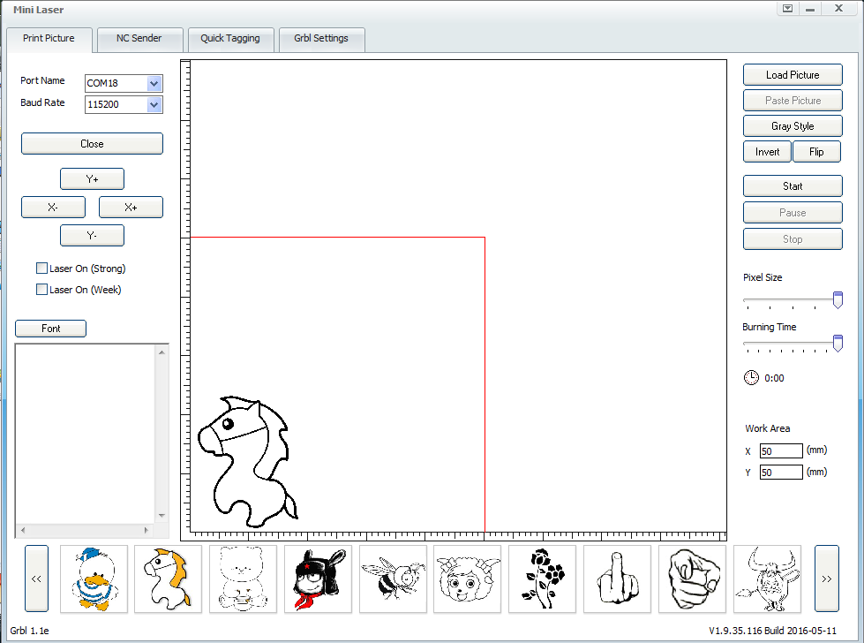Apply Gray Style to the picture
This screenshot has height=643, width=864.
(x=793, y=125)
